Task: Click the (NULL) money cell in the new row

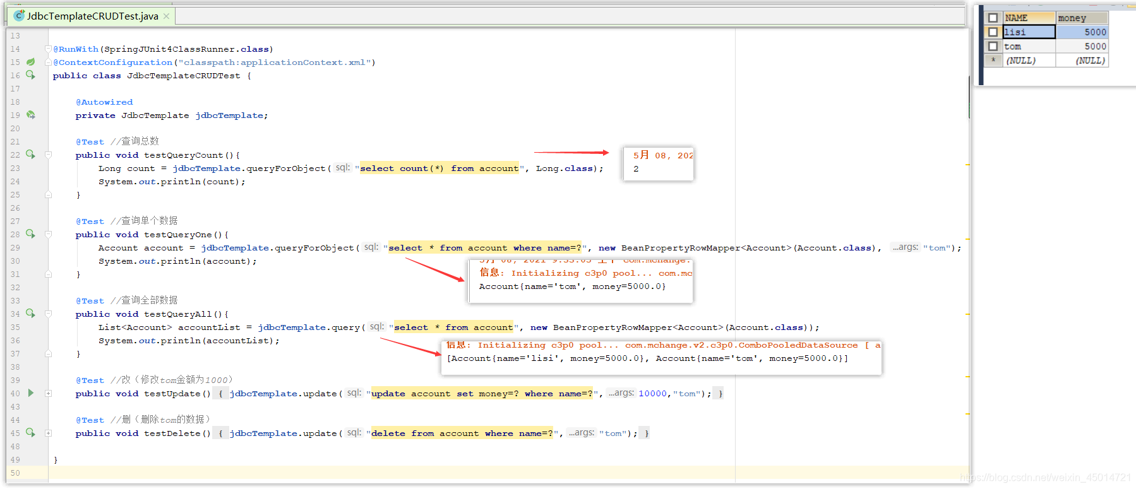Action: point(1082,61)
